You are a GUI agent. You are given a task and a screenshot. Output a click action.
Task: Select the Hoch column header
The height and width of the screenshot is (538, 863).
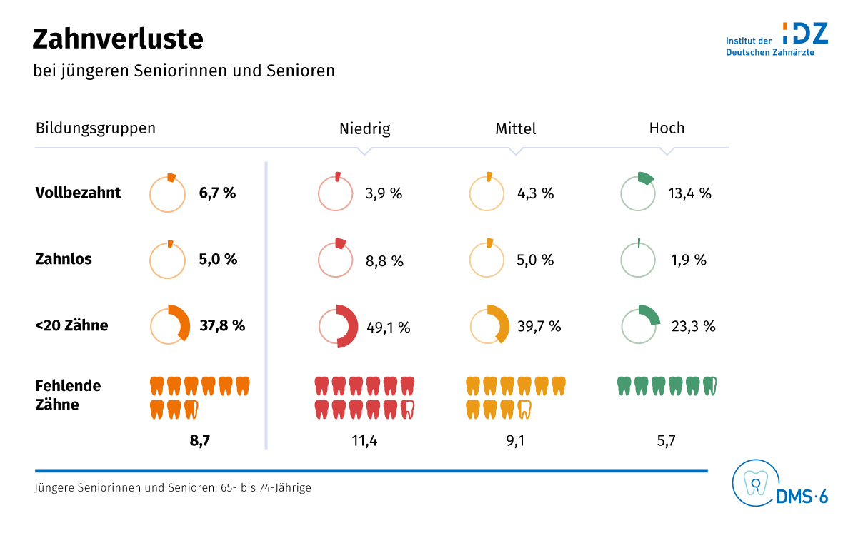point(667,128)
